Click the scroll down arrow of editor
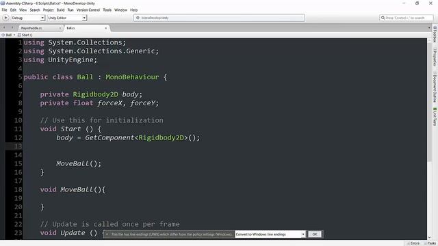The width and height of the screenshot is (438, 246). tap(429, 237)
